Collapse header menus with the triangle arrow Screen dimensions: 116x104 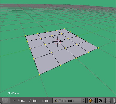tap(14, 101)
